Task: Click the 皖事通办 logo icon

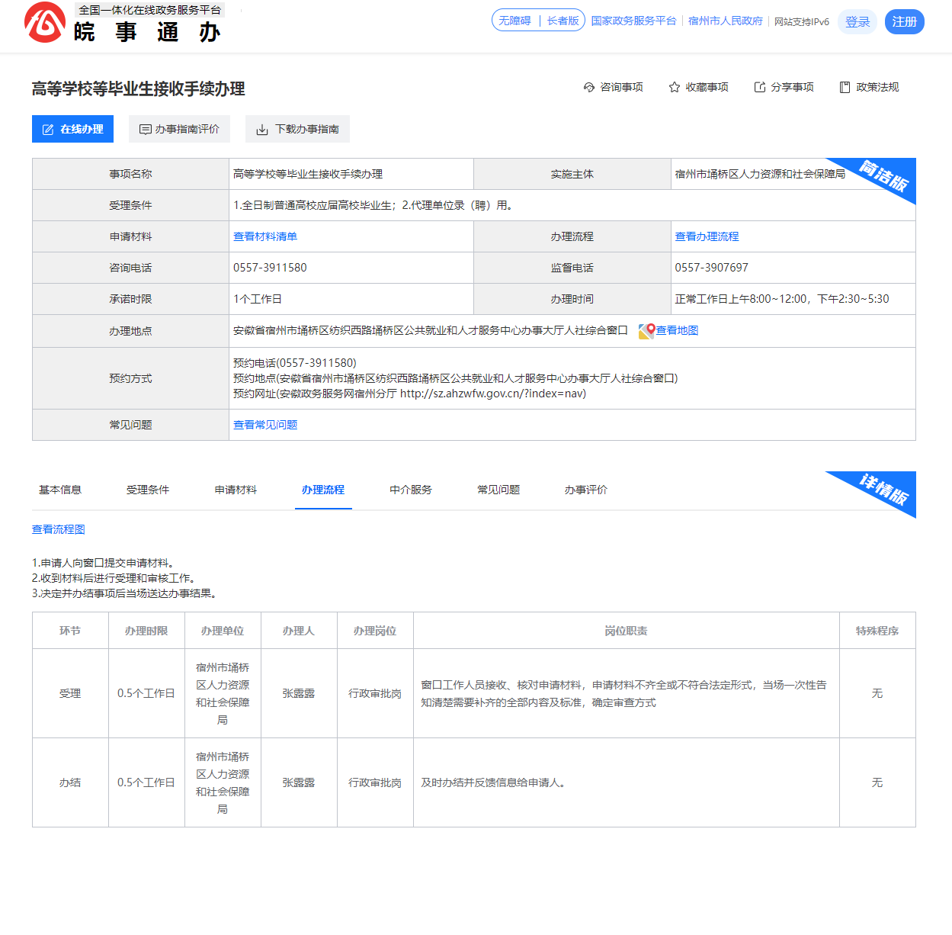Action: (45, 22)
